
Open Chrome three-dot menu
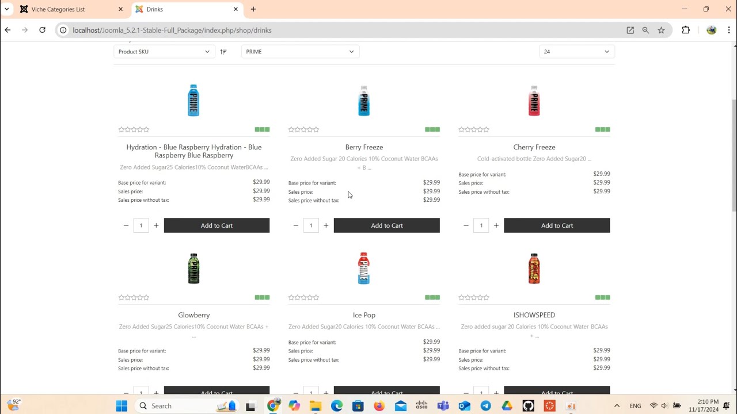729,30
